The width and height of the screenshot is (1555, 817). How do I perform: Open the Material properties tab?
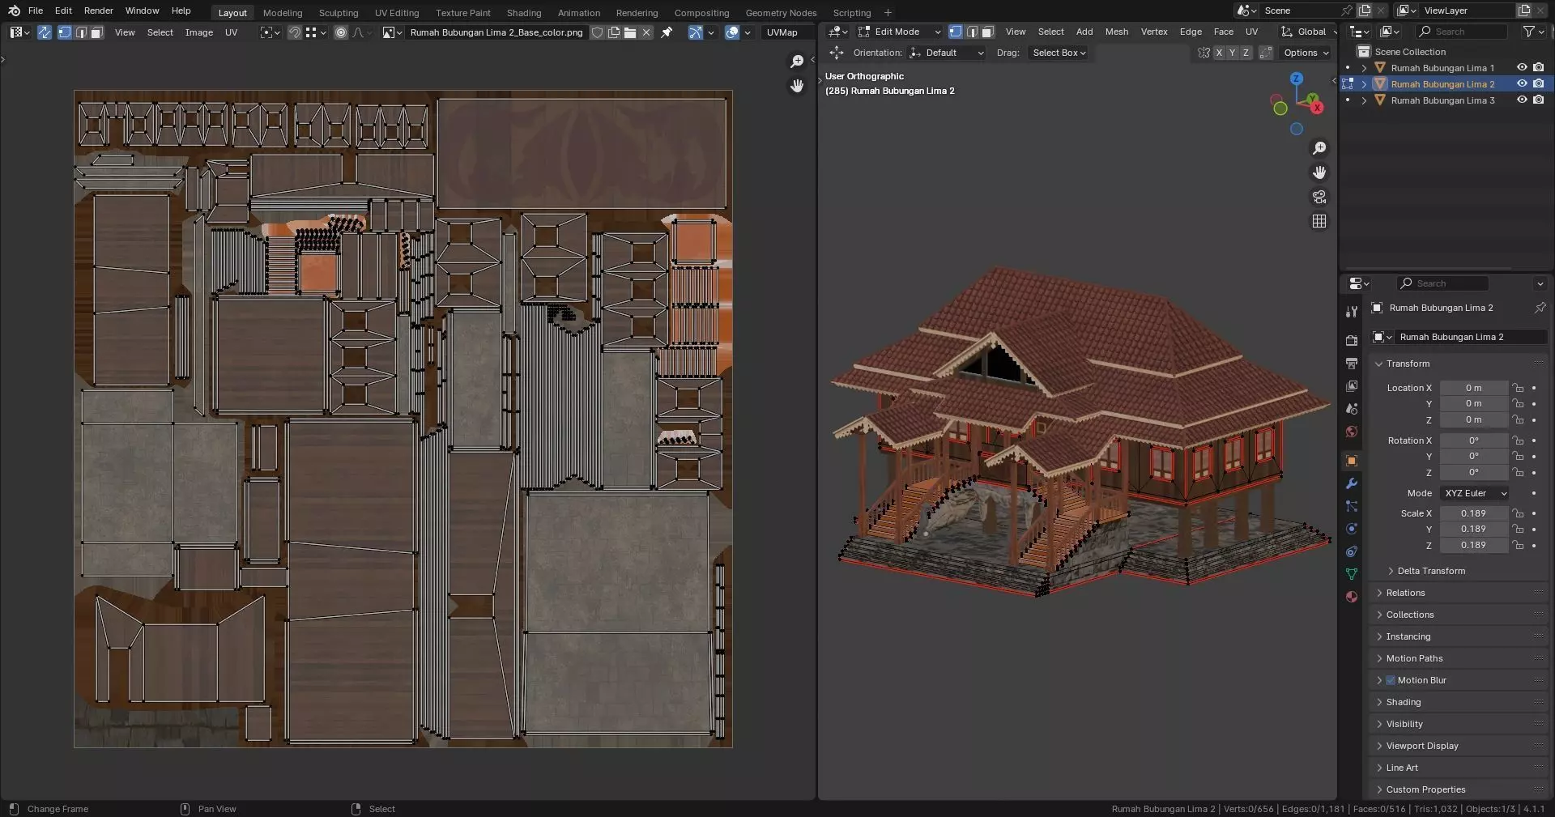coord(1351,597)
